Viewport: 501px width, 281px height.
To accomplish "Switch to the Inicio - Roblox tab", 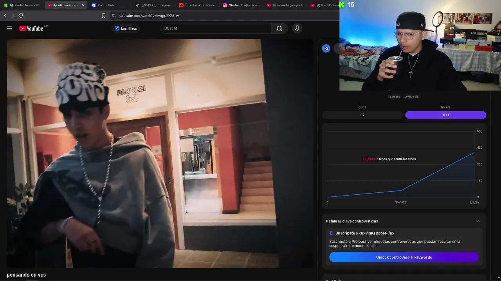I will click(x=110, y=5).
